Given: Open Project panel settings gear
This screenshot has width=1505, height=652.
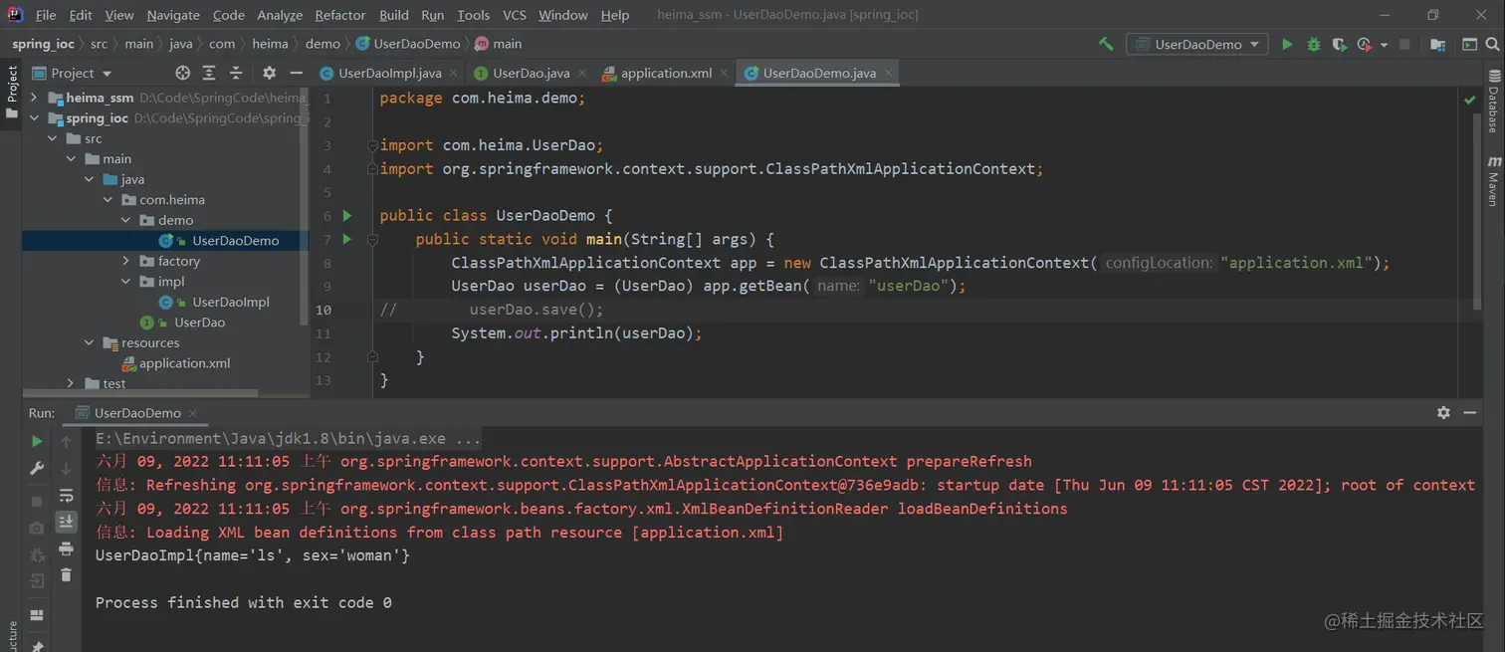Looking at the screenshot, I should pos(269,73).
